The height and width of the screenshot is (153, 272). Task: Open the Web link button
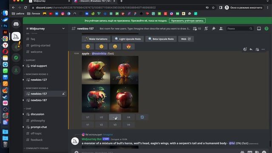click(x=186, y=39)
